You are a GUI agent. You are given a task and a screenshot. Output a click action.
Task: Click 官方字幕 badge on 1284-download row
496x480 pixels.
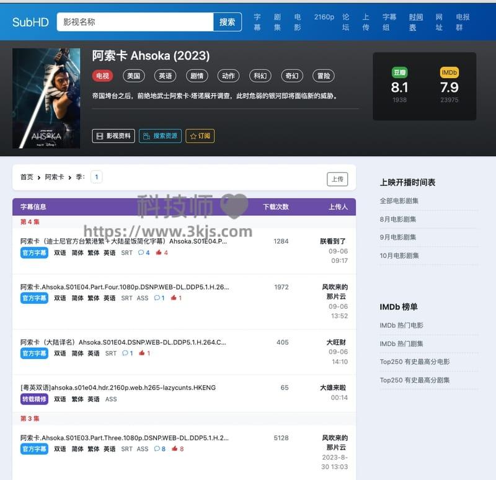tap(34, 253)
